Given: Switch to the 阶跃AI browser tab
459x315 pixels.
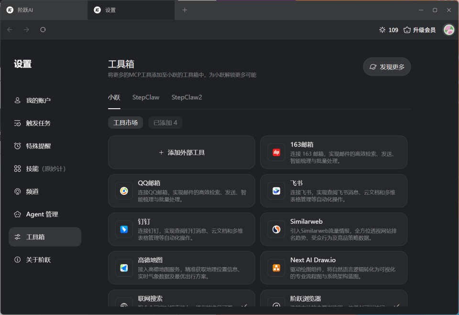Looking at the screenshot, I should pyautogui.click(x=44, y=10).
